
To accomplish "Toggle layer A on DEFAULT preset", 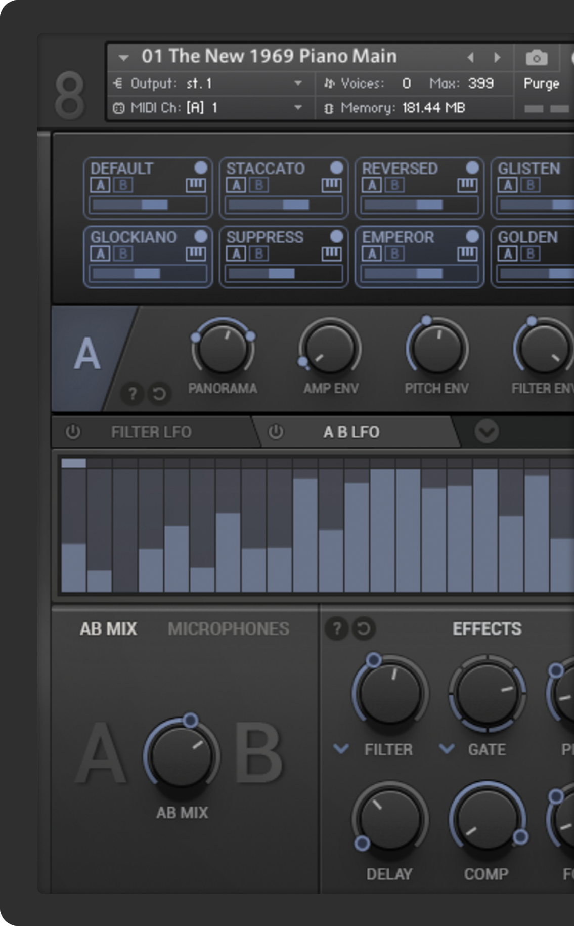I will tap(100, 185).
